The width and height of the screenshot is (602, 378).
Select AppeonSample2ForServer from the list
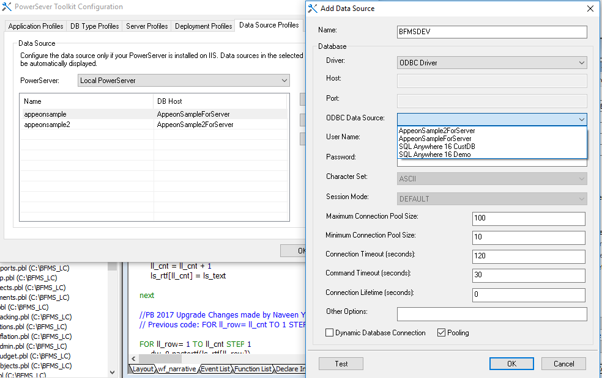(x=437, y=131)
